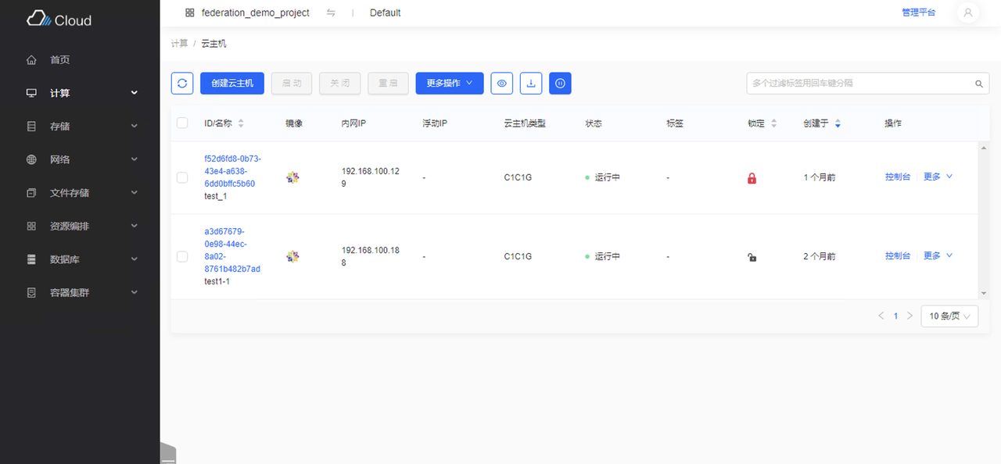Open the 首页 home icon in sidebar

point(31,59)
